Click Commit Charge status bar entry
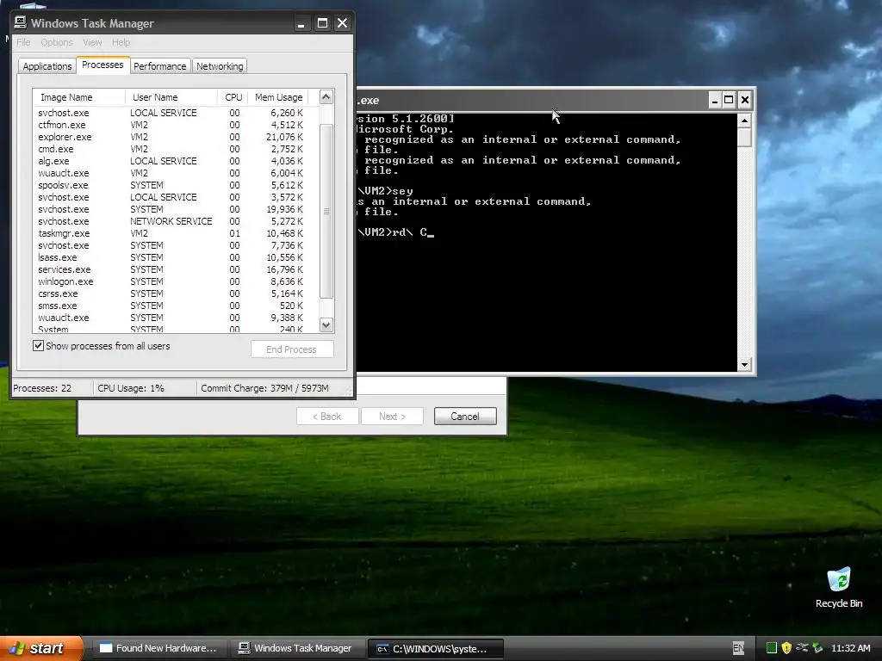The width and height of the screenshot is (882, 661). click(264, 388)
